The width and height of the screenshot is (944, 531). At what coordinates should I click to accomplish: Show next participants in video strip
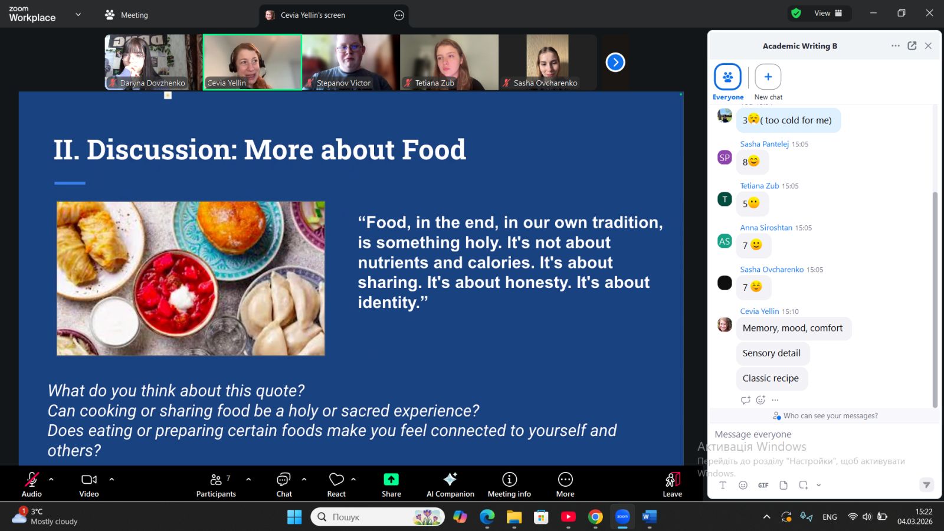click(x=615, y=62)
